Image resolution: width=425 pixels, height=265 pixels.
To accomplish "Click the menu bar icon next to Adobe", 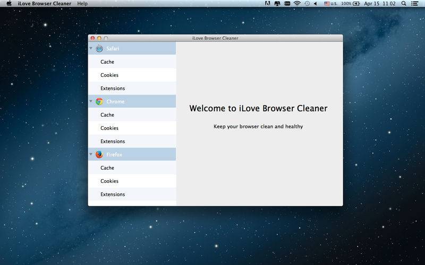I will (277, 4).
